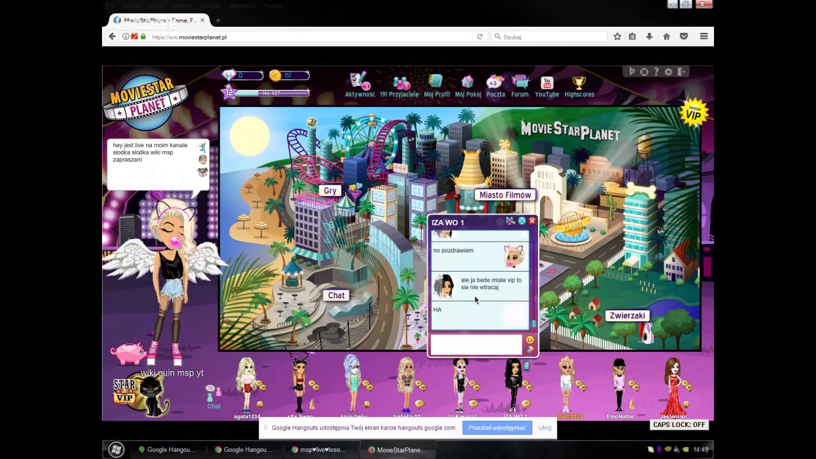Click the Star VIP black cat badge
Screen dimensions: 816x459
pos(141,394)
